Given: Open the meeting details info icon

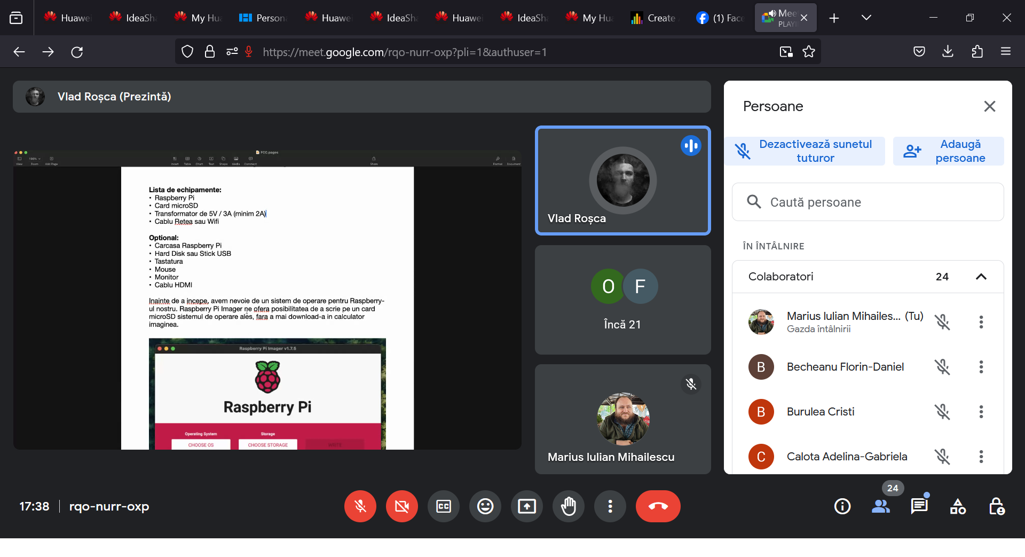Looking at the screenshot, I should pyautogui.click(x=842, y=506).
